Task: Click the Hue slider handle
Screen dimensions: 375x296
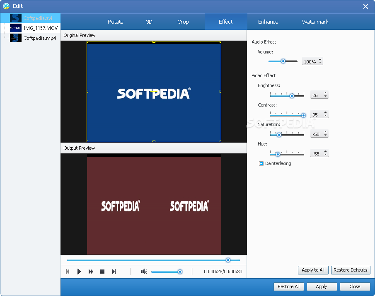Action: 278,154
